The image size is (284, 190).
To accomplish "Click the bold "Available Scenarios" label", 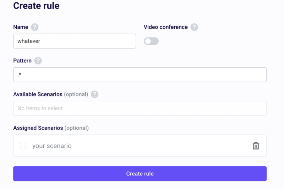I will click(x=38, y=94).
